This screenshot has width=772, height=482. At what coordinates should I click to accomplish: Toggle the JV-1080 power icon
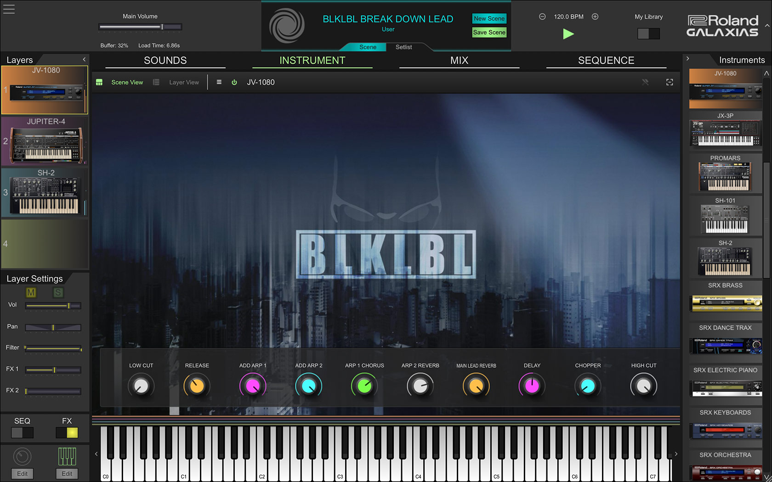click(x=234, y=82)
